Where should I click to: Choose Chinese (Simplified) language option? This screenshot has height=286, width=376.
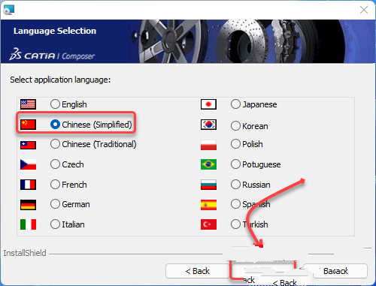pyautogui.click(x=55, y=125)
